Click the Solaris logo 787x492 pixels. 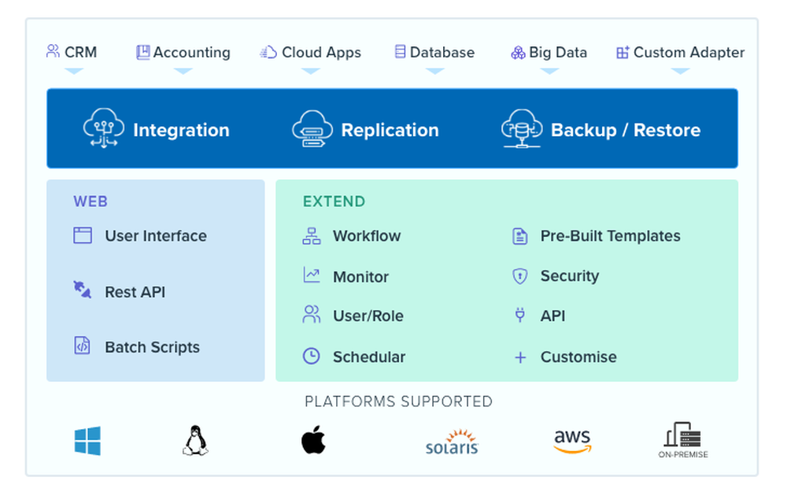tap(452, 442)
